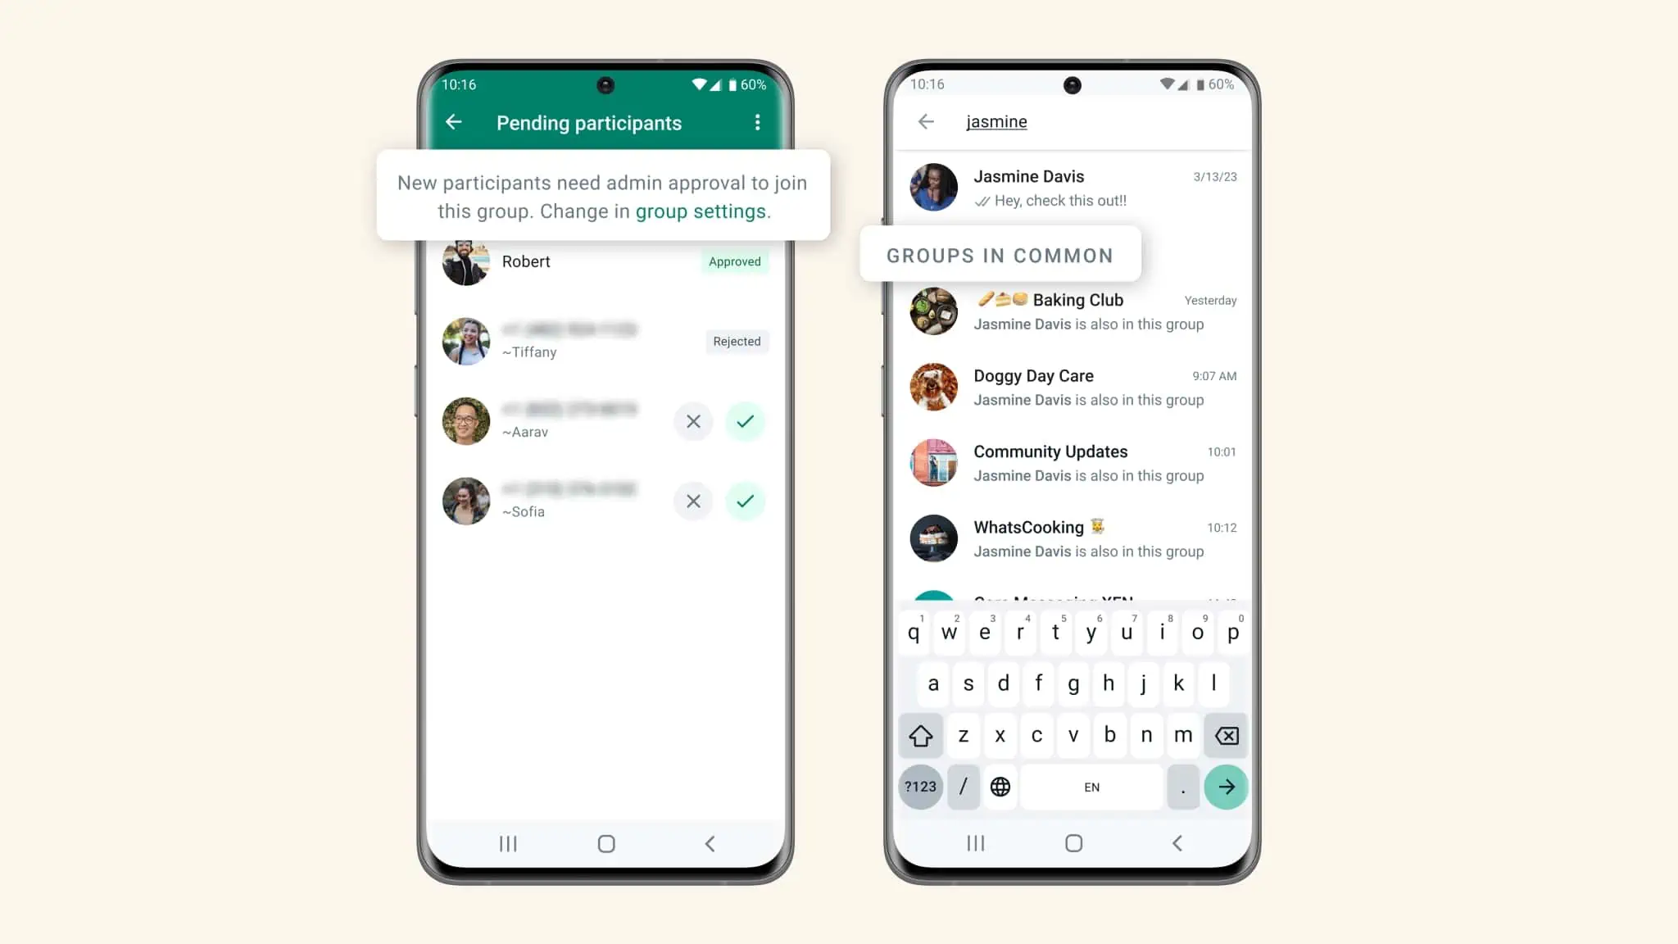This screenshot has height=944, width=1678.
Task: Click the group settings link in tooltip
Action: coord(701,211)
